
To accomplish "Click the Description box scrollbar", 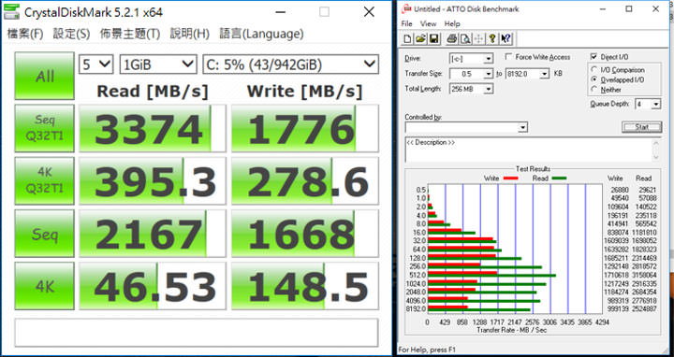I will pyautogui.click(x=656, y=150).
